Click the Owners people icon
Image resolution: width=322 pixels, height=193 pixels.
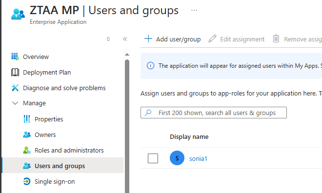tap(27, 135)
